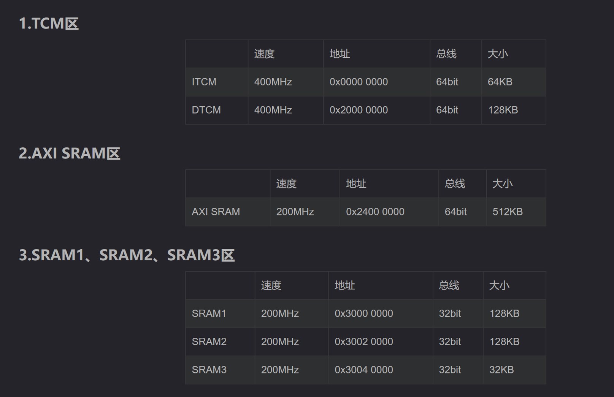Click the SRAM3 address 0x3004 0000
This screenshot has width=614, height=397.
tap(363, 370)
